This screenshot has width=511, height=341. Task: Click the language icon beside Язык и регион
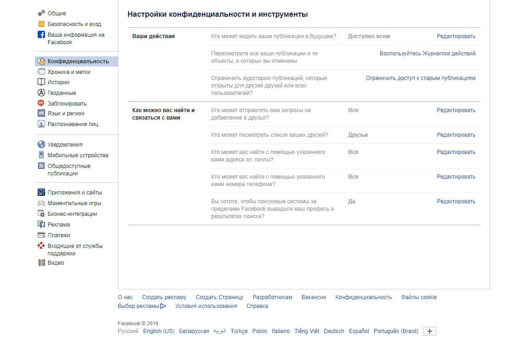pyautogui.click(x=41, y=113)
